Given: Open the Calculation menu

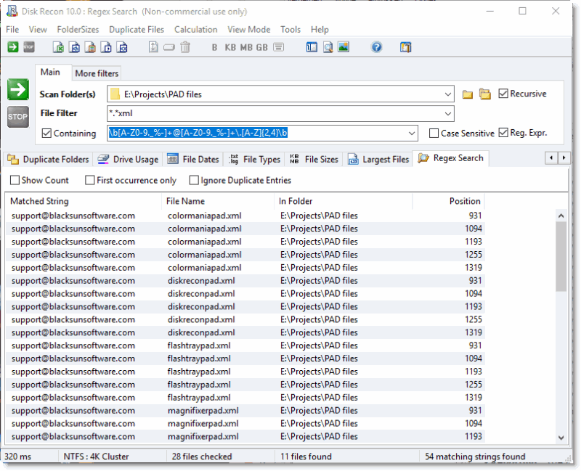Looking at the screenshot, I should [x=195, y=30].
